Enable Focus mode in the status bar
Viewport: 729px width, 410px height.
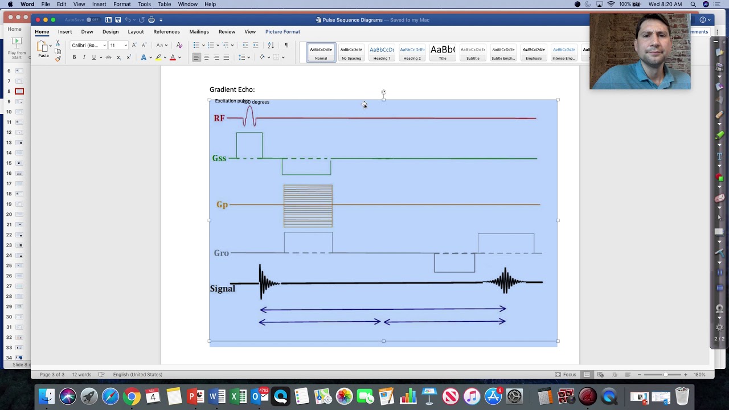[x=566, y=374]
